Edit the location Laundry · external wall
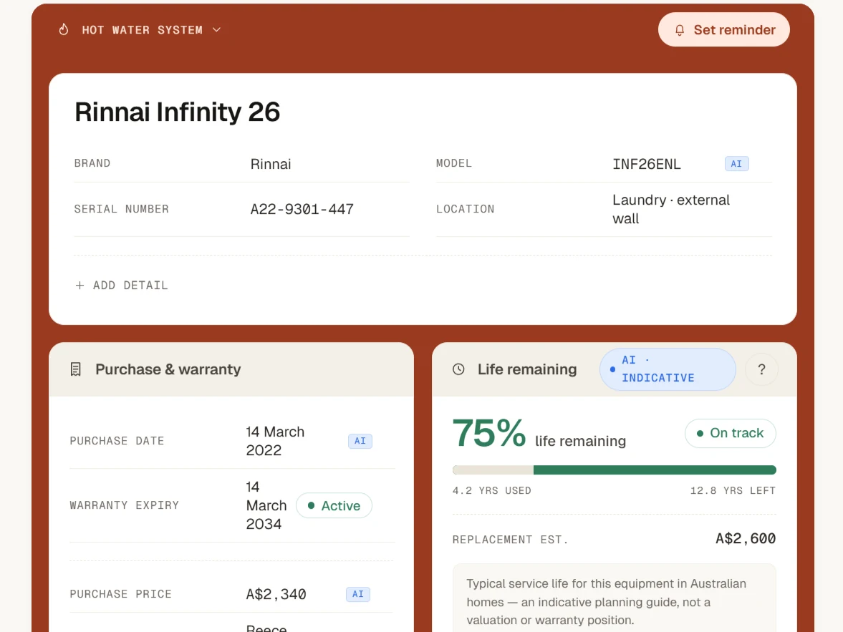 tap(671, 209)
